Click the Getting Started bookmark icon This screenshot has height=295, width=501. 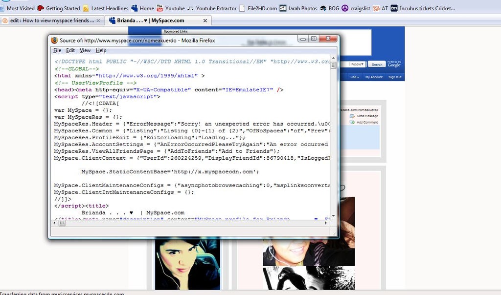pos(41,8)
